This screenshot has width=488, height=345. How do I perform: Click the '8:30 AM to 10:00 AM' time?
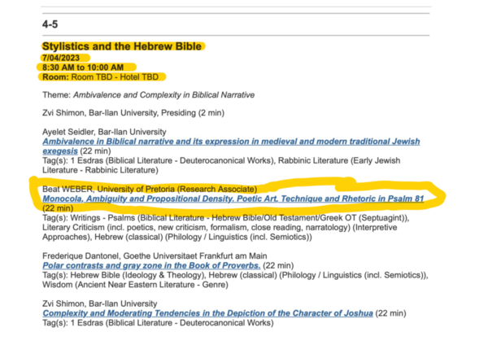pyautogui.click(x=83, y=68)
